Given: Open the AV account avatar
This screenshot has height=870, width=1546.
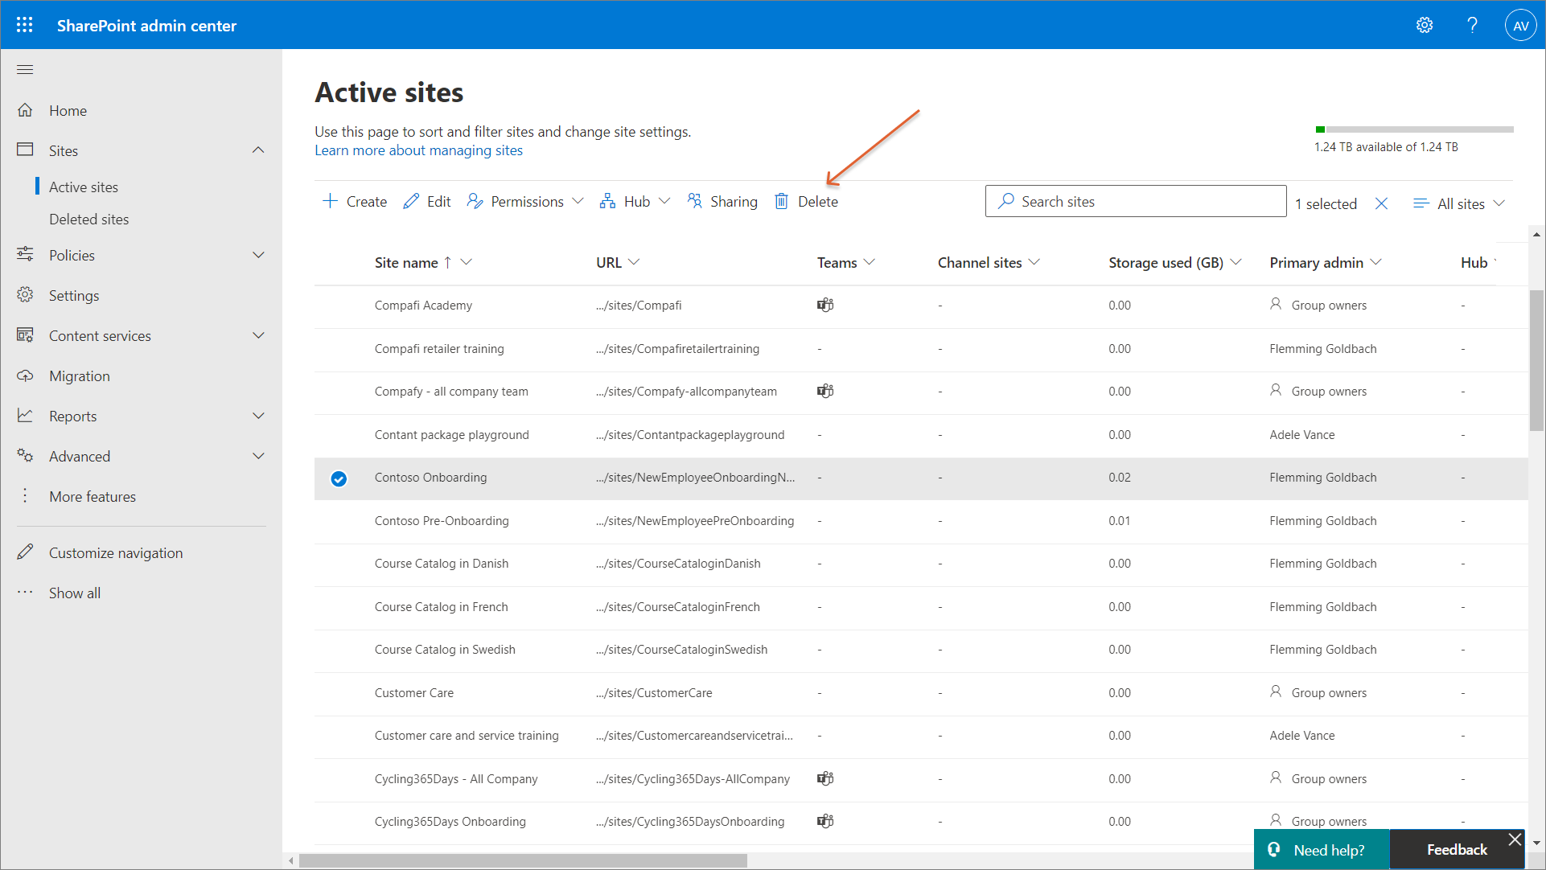Looking at the screenshot, I should click(x=1520, y=25).
